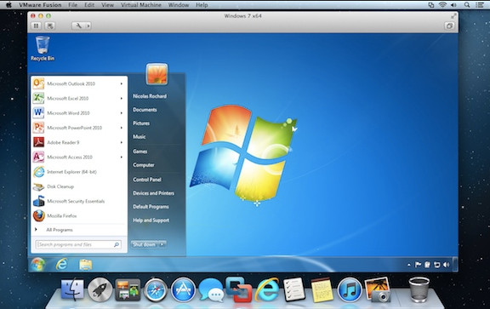This screenshot has width=490, height=309.
Task: Open the Shut down options arrow
Action: click(x=162, y=244)
